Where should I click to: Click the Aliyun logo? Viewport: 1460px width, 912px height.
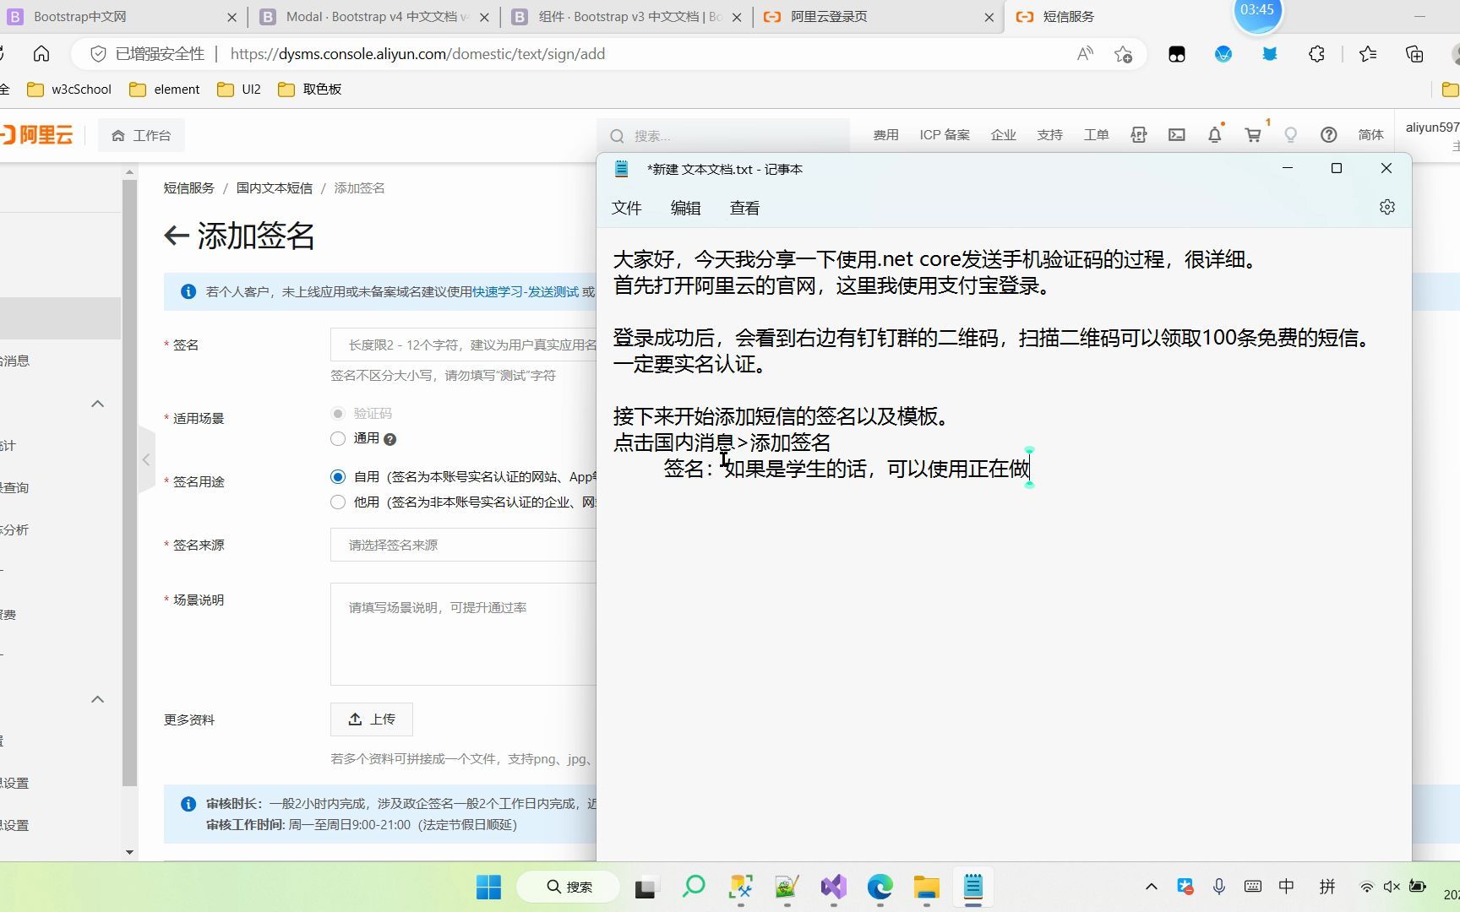36,134
